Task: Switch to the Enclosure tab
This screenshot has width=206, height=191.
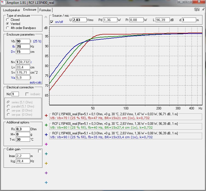Action: click(30, 10)
